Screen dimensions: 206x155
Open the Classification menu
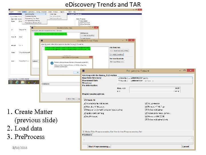[x=31, y=12]
